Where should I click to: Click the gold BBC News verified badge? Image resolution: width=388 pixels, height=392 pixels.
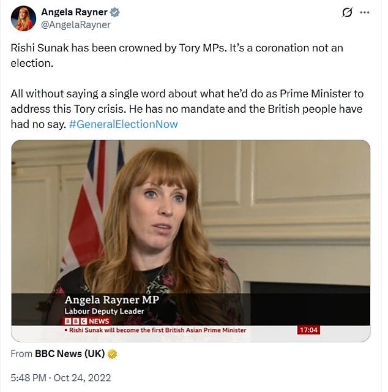click(112, 354)
